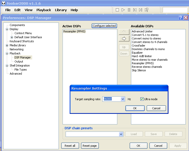Select Downmix channels to mono

[148, 49]
